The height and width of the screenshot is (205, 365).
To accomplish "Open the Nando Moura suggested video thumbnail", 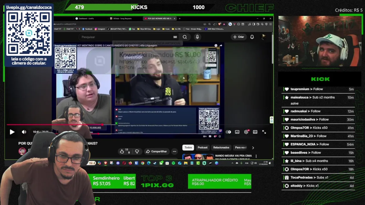I will [x=198, y=157].
